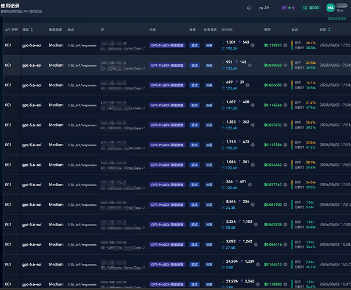This screenshot has height=290, width=351.
Task: Refresh the region for the $0.118923 row
Action: pyautogui.click(x=143, y=48)
